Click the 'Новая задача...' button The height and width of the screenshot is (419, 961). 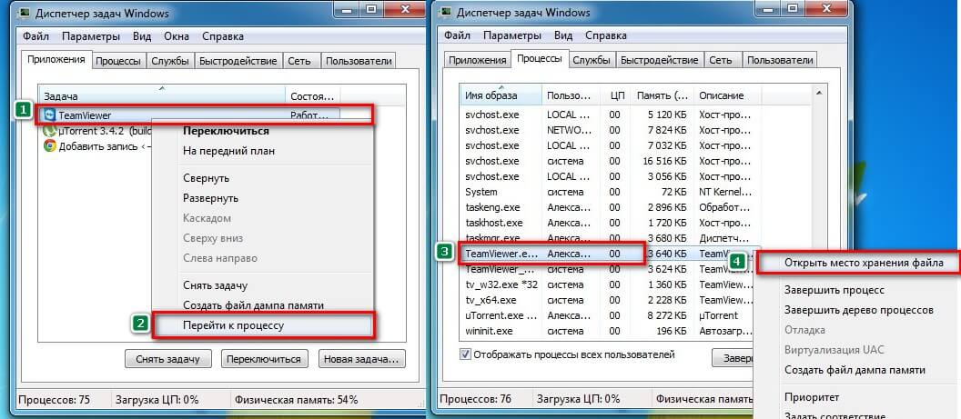tap(361, 359)
